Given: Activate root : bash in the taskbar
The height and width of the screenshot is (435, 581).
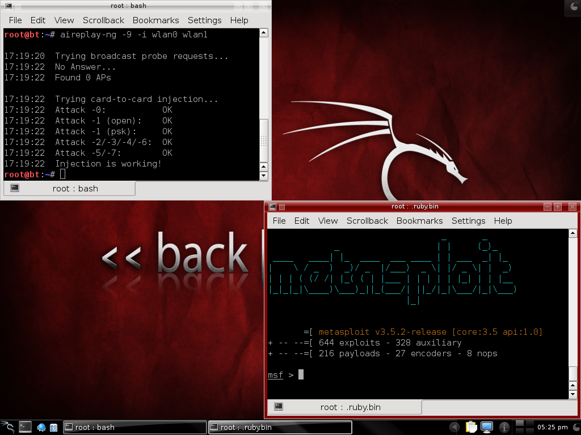Looking at the screenshot, I should 135,427.
